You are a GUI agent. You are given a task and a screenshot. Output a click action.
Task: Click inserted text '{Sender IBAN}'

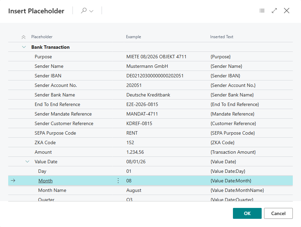click(225, 76)
